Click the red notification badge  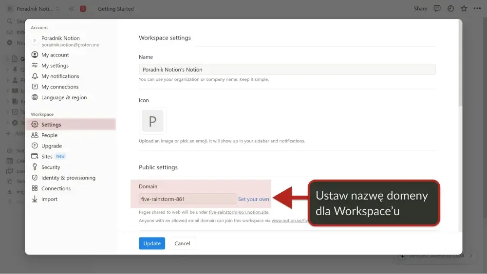tap(83, 9)
